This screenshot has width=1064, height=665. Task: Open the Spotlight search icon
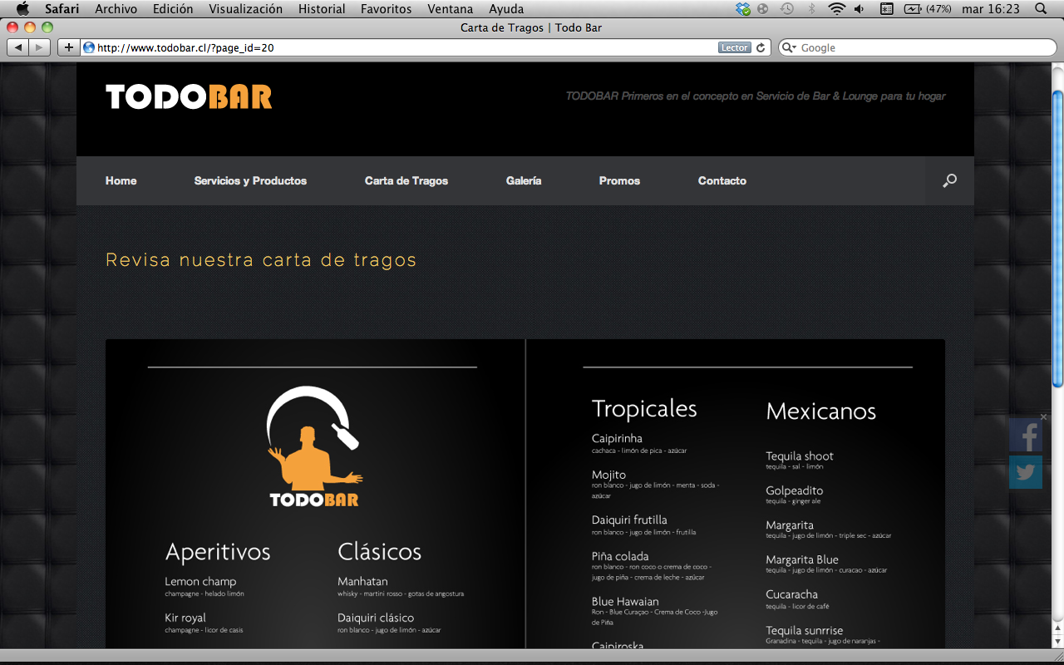(x=1040, y=9)
